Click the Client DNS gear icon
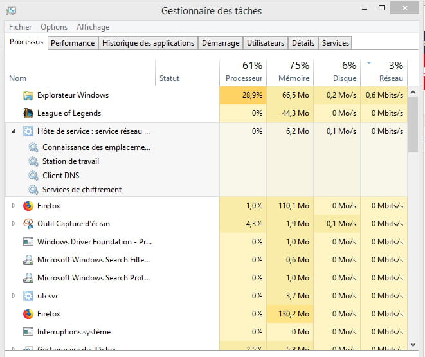 pos(33,176)
